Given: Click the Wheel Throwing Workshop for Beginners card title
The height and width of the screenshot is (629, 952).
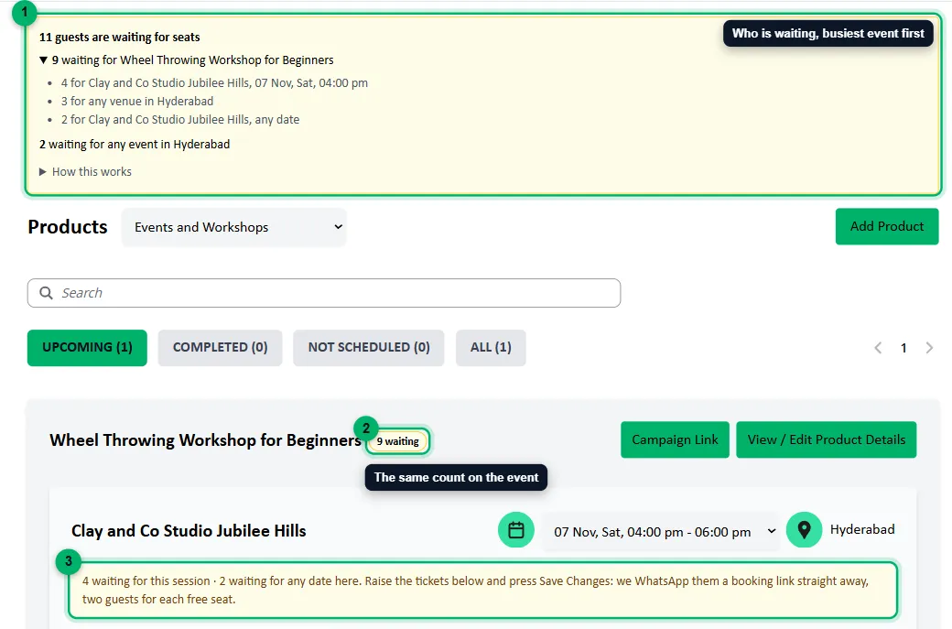Looking at the screenshot, I should pos(205,440).
